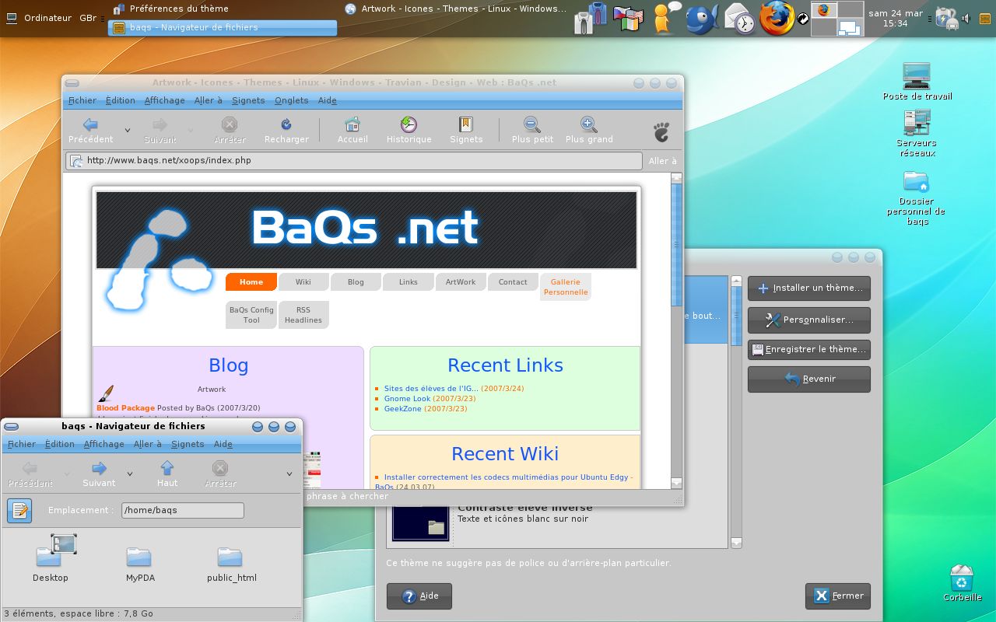Open the GeekZone link

point(403,408)
